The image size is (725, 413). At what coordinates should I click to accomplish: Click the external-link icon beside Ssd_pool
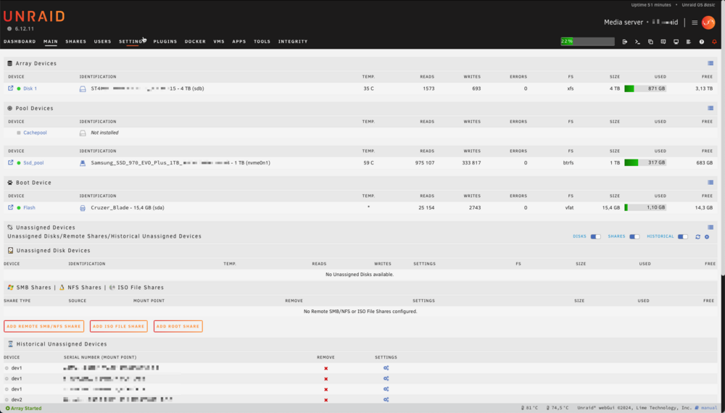11,162
